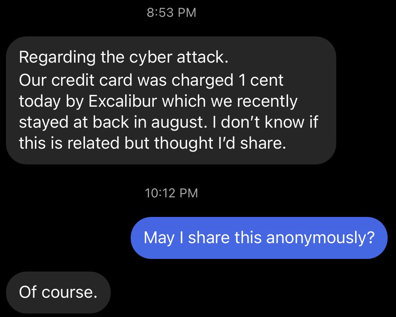Click the word 'Regarding' at the message start
396x317 pixels.
57,58
